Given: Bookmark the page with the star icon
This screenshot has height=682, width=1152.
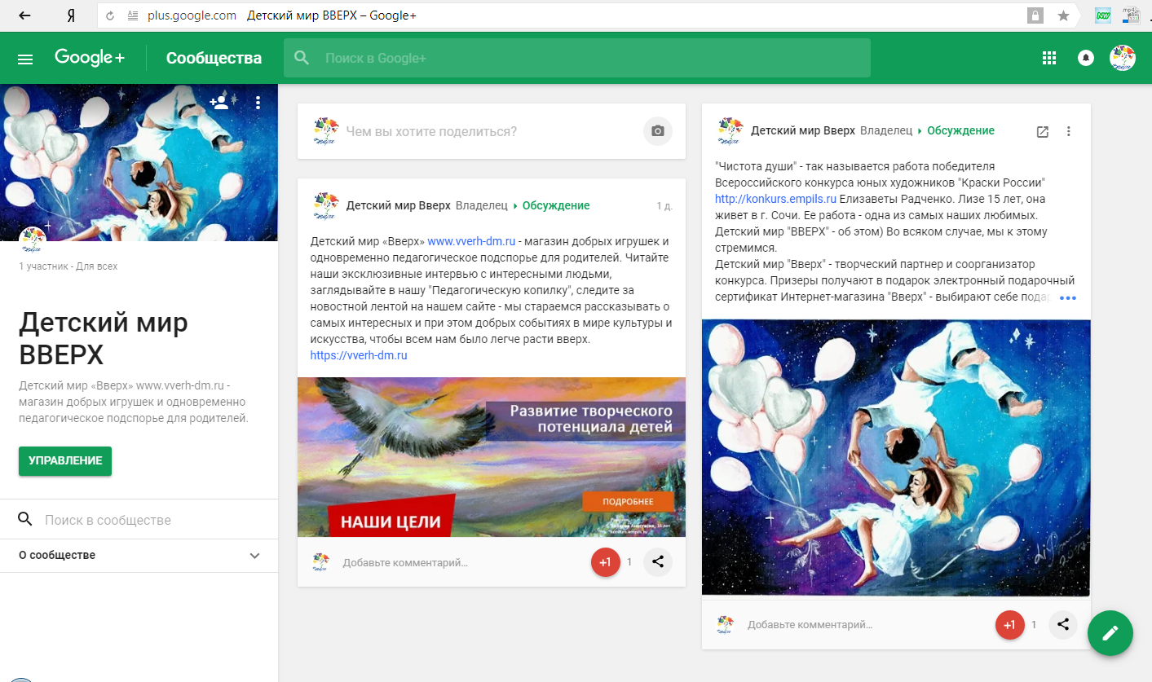Looking at the screenshot, I should pyautogui.click(x=1063, y=15).
